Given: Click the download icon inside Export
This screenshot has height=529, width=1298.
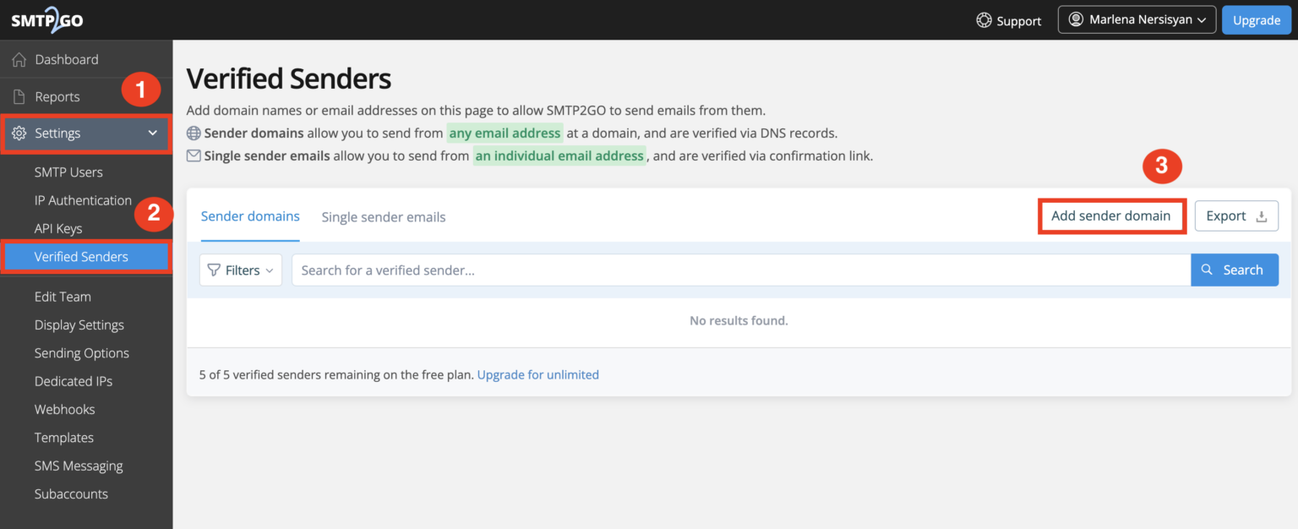Looking at the screenshot, I should [1262, 215].
